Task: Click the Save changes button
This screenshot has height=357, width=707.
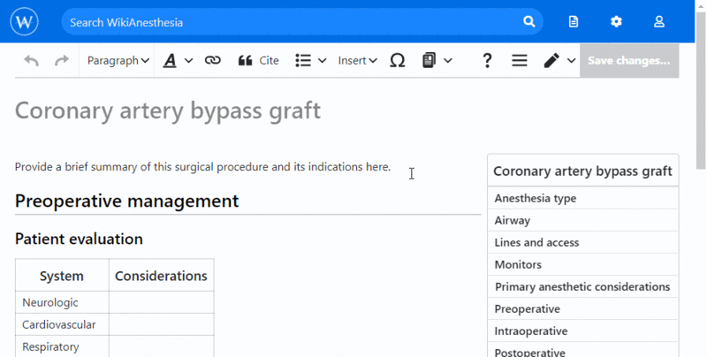Action: (628, 60)
